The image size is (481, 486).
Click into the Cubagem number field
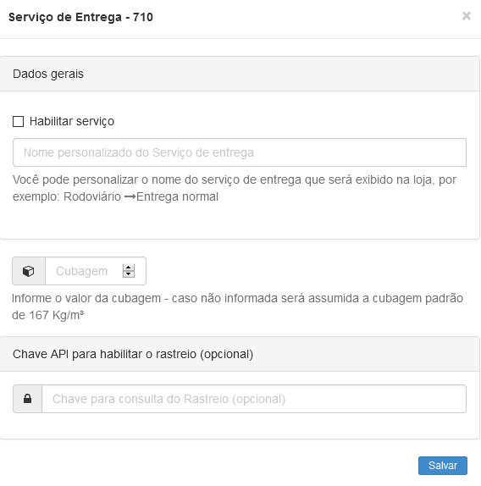tap(96, 271)
